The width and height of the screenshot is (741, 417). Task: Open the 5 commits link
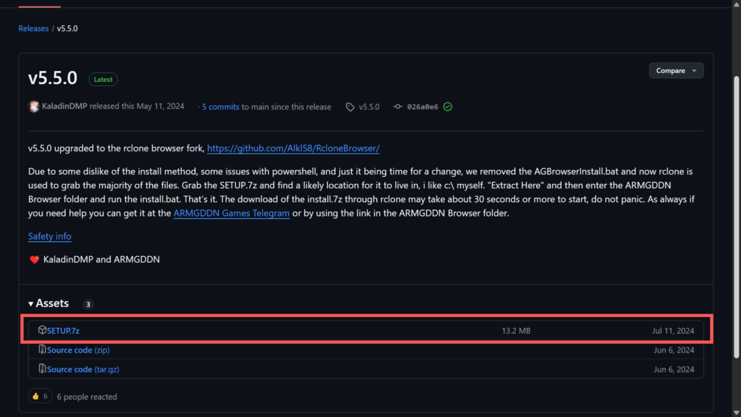(221, 106)
